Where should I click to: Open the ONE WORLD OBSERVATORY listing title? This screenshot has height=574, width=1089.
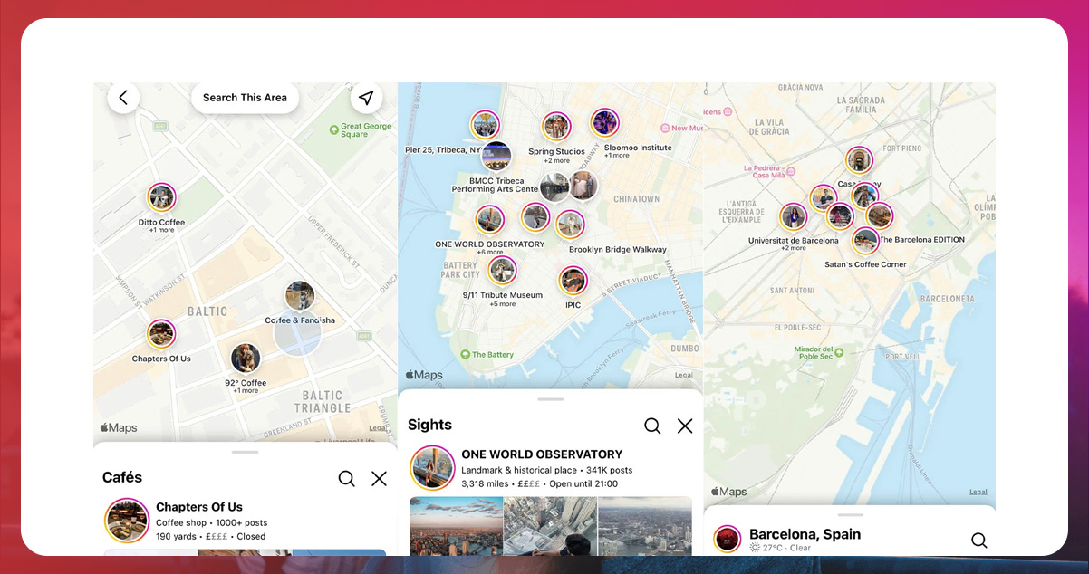click(542, 454)
